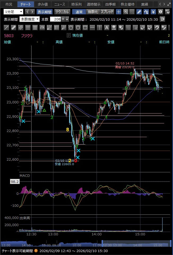173x255 pixels.
Task: Open the yen currency settings icon
Action: 153,12
